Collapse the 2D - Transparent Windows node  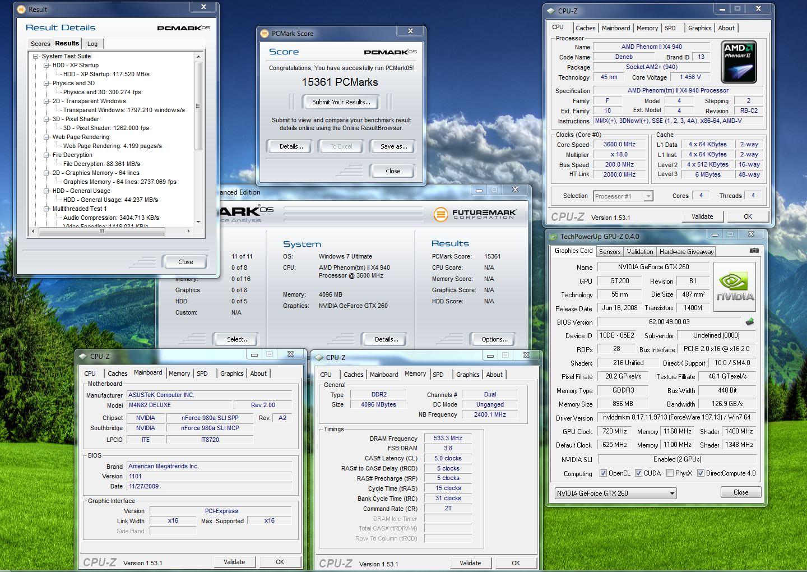pos(47,101)
